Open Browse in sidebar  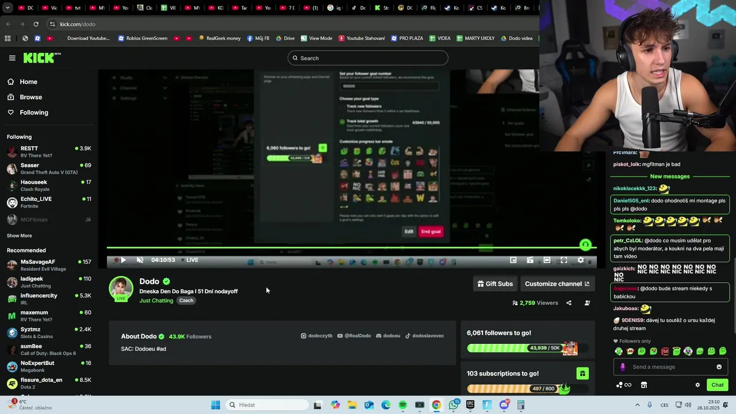[x=25, y=97]
